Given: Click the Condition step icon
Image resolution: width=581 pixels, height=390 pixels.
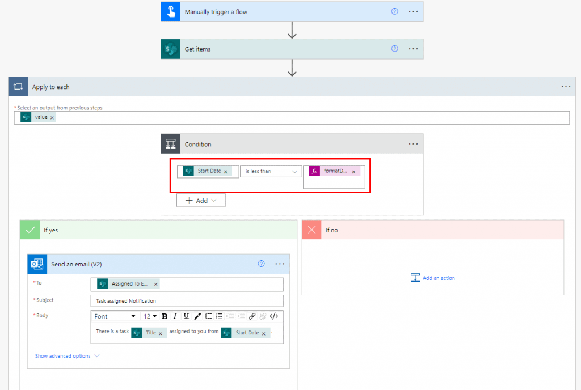Looking at the screenshot, I should (x=170, y=144).
